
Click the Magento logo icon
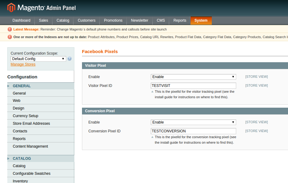11,8
